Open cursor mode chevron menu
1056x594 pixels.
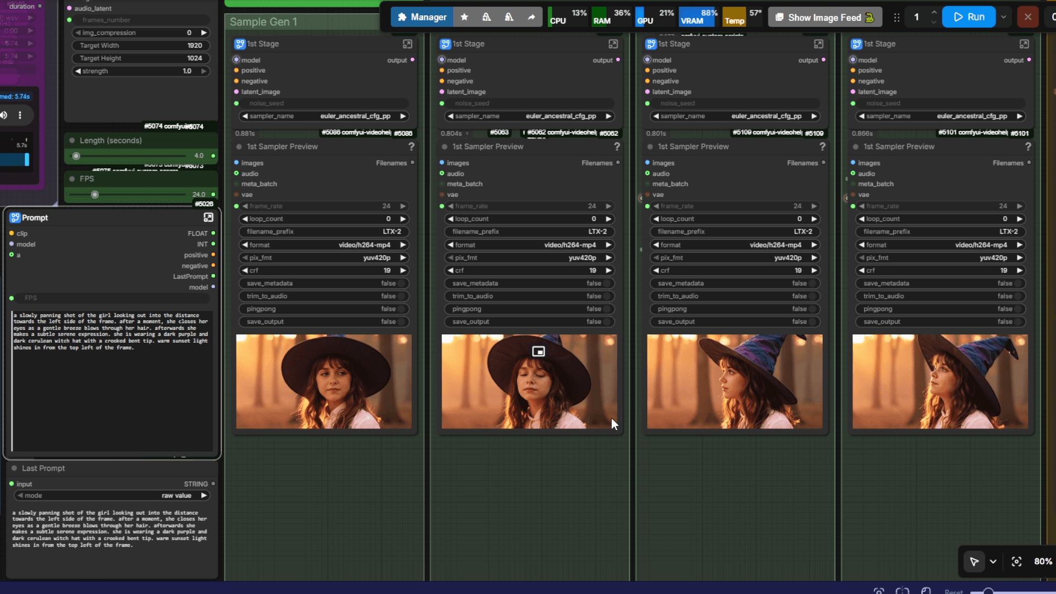click(993, 562)
